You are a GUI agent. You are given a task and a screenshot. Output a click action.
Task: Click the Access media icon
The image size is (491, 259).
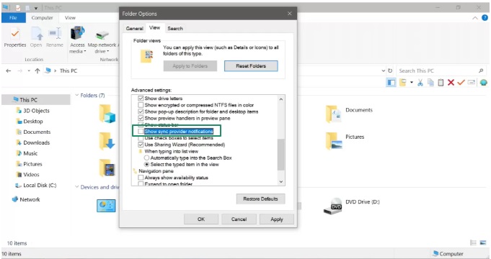click(x=77, y=33)
